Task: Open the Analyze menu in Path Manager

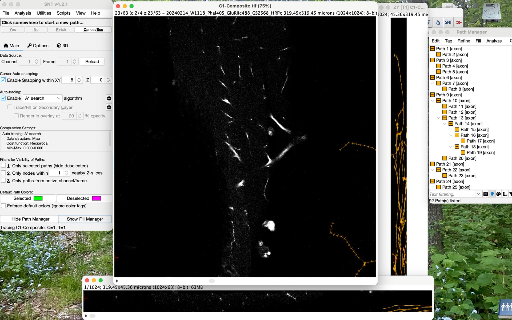Action: coord(494,41)
